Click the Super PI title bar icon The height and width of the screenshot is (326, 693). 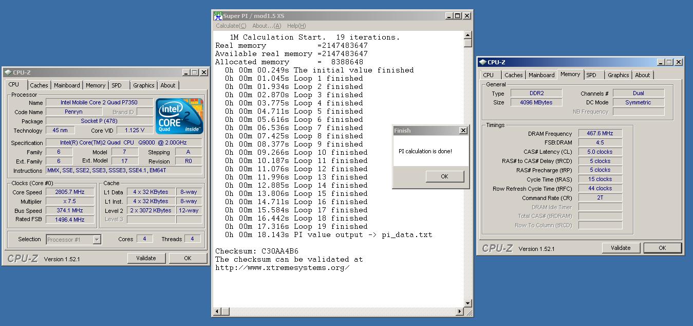point(218,16)
